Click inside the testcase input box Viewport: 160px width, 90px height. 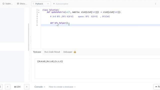[x=97, y=68]
